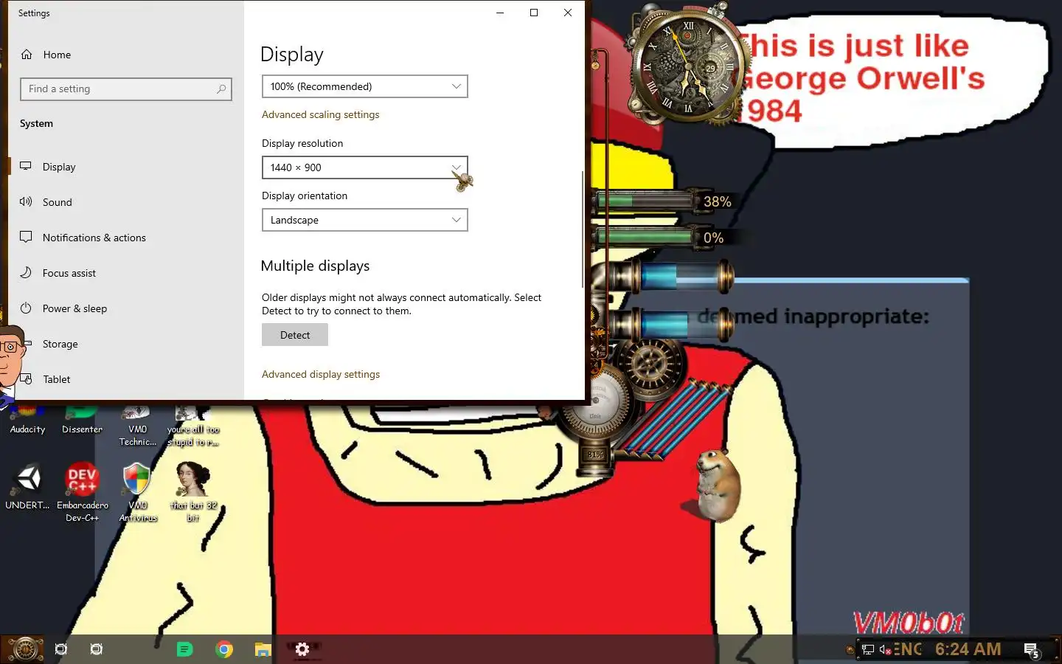Image resolution: width=1062 pixels, height=664 pixels.
Task: Click the Settings gear on the taskbar
Action: (x=302, y=649)
